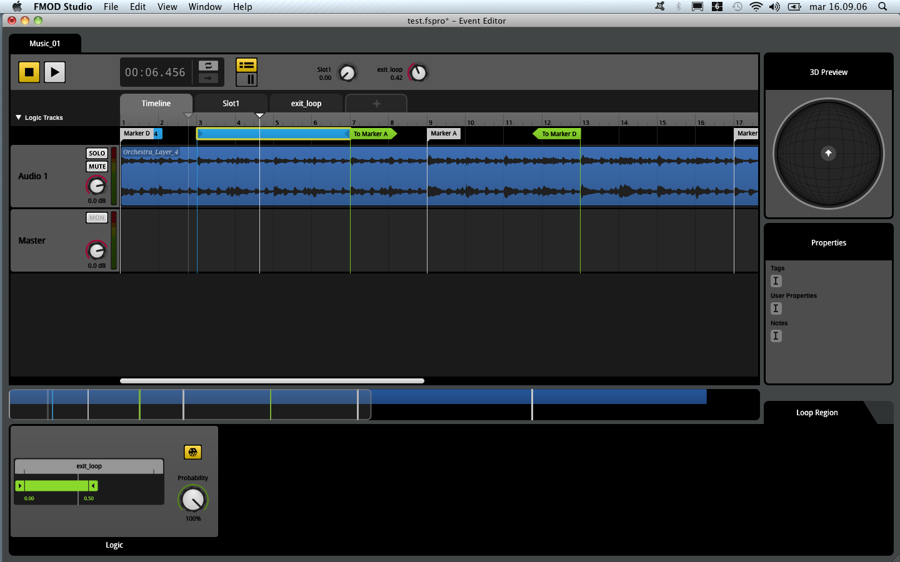Select the Marker A destination marker
Screen dimensions: 900x562
pos(444,134)
